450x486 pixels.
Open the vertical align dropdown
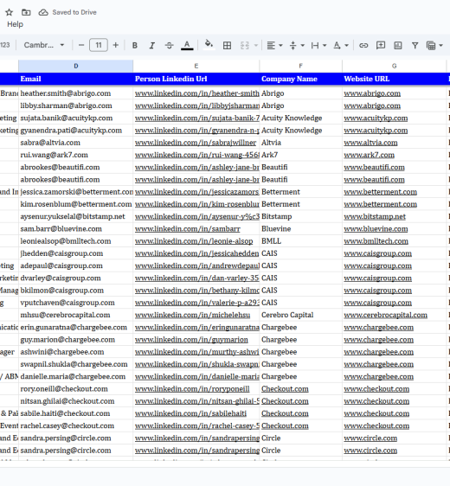tap(297, 46)
